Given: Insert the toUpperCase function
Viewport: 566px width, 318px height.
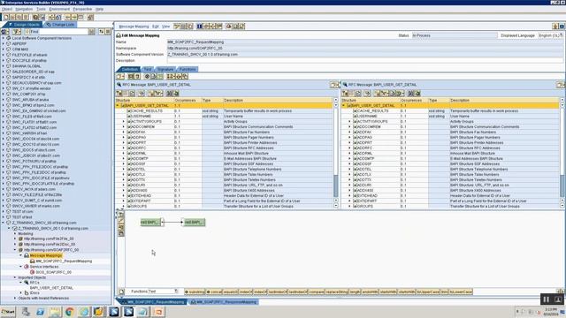Looking at the screenshot, I should point(428,291).
